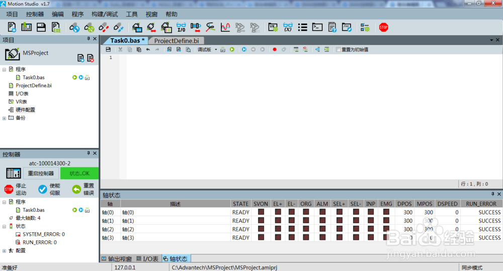Click the add file icon beside MSProject

point(81,58)
